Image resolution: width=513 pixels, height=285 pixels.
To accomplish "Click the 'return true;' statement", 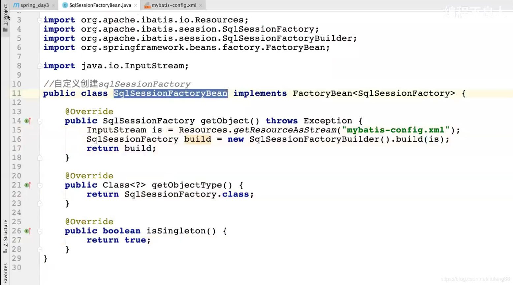I will (119, 240).
